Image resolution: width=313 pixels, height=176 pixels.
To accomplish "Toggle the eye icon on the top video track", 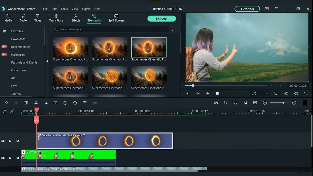I will [18, 141].
